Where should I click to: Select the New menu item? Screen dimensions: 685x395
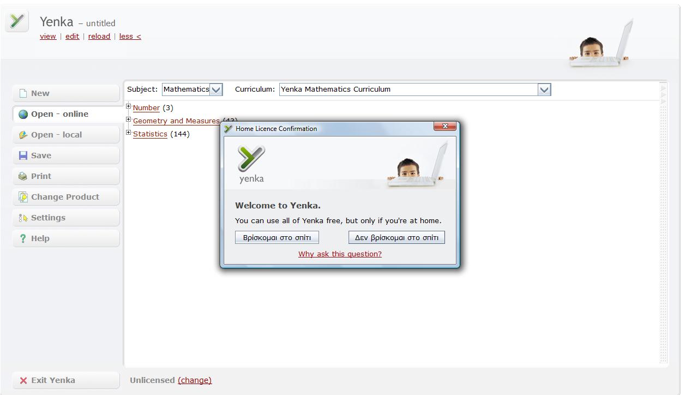pyautogui.click(x=66, y=93)
